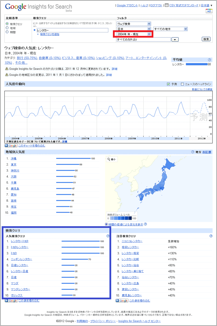Click Insights for Search ヘルプ センター link
Screen dimensions: 217x326
(x=139, y=321)
